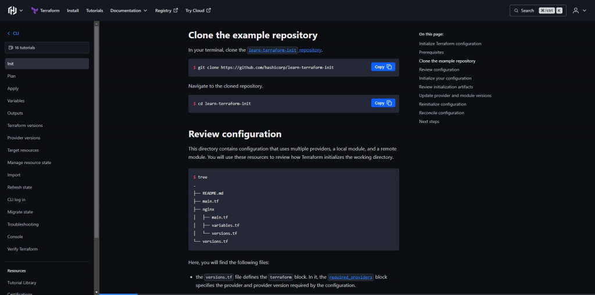Select the Init tutorial in sidebar
The width and height of the screenshot is (595, 295).
point(47,64)
